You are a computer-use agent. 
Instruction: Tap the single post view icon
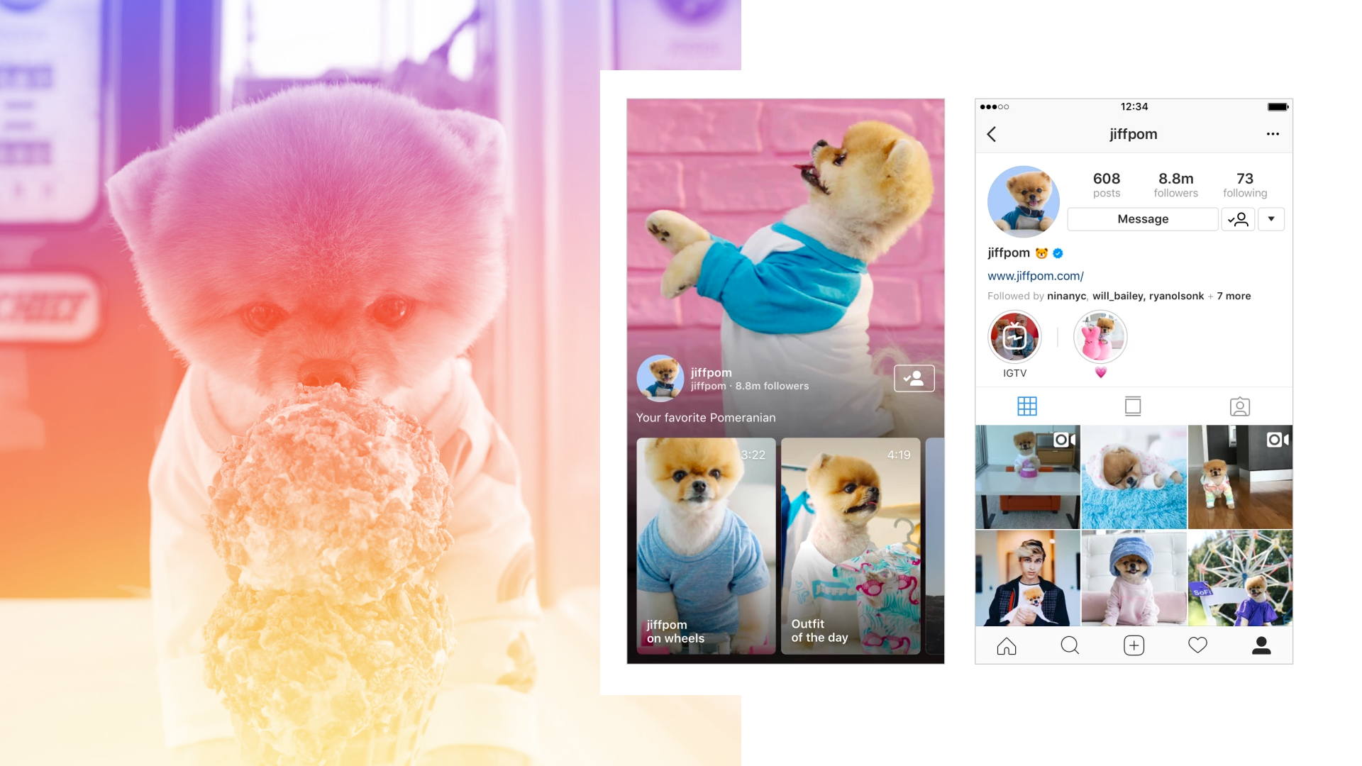pyautogui.click(x=1134, y=406)
